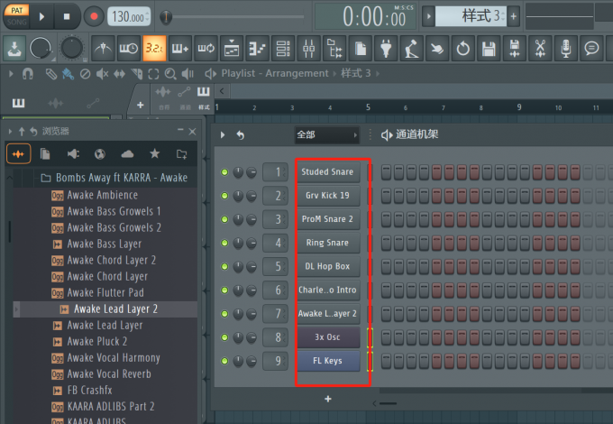Mute the ProM Snare 2 channel
Screen dimensions: 613x424
224,219
